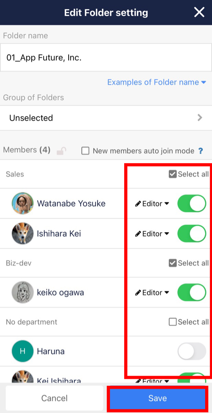Click the lock icon next to Members (4)
Image resolution: width=212 pixels, height=413 pixels.
pos(61,150)
